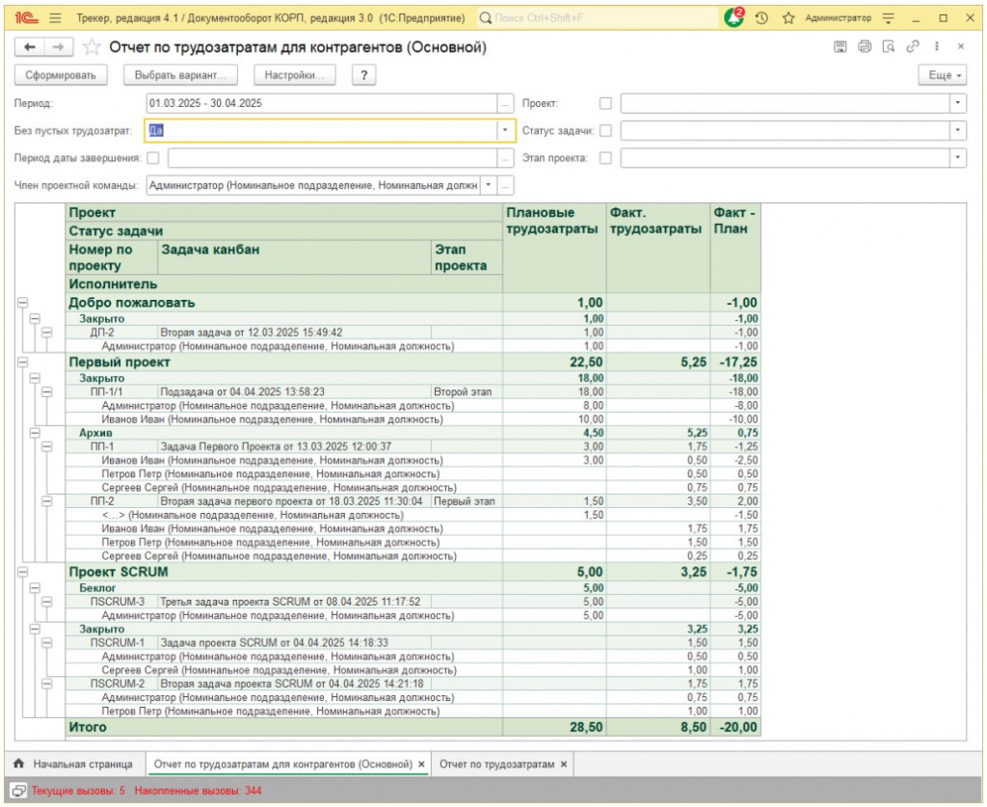Add report to favorites star

pos(92,47)
